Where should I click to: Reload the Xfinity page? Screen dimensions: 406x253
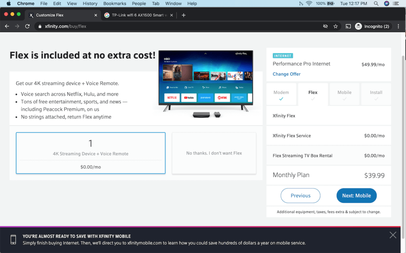point(27,26)
